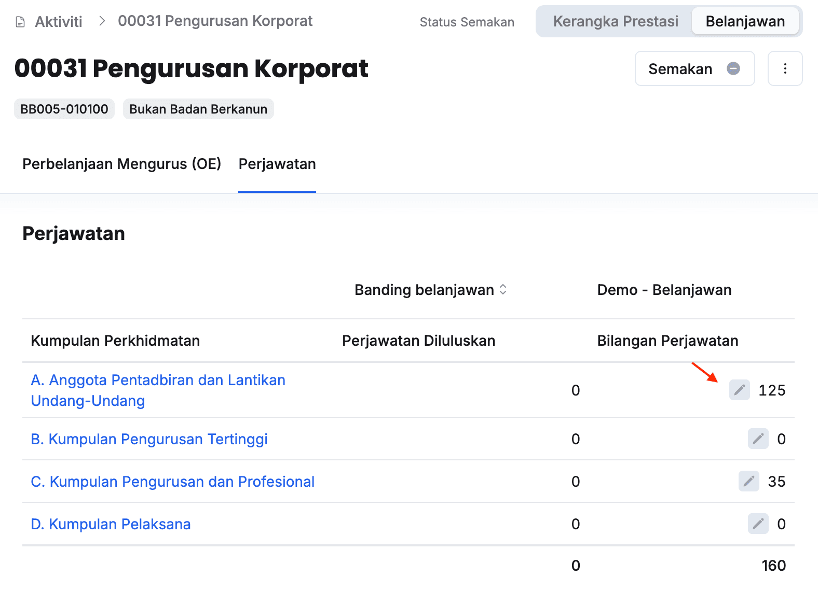Open the three-dot more options menu
The height and width of the screenshot is (592, 818).
[785, 68]
